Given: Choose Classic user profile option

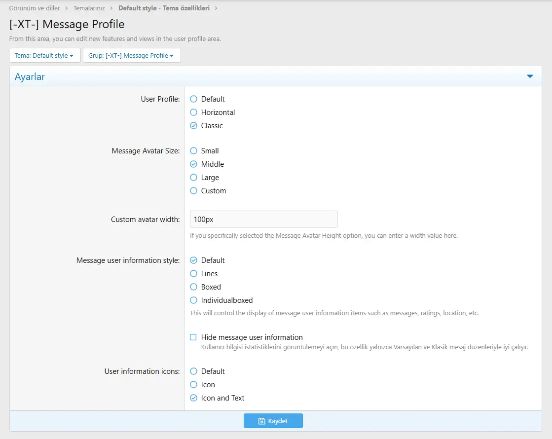Looking at the screenshot, I should 194,126.
